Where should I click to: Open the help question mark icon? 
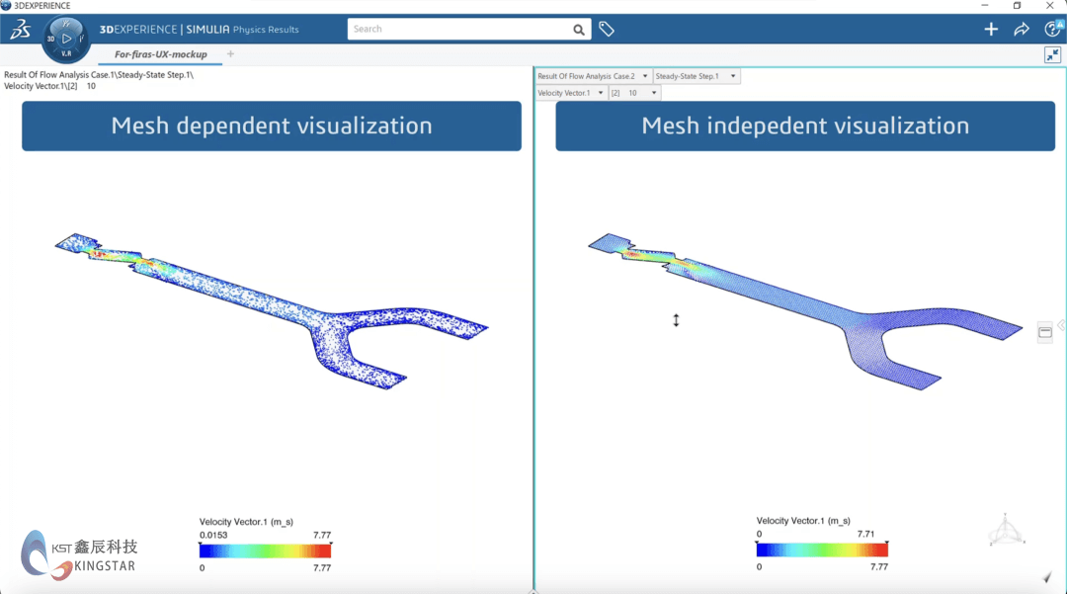1053,31
